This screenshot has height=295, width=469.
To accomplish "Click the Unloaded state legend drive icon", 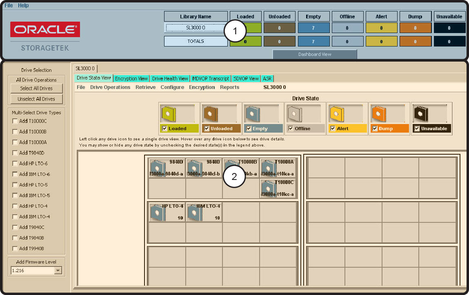I will point(211,114).
